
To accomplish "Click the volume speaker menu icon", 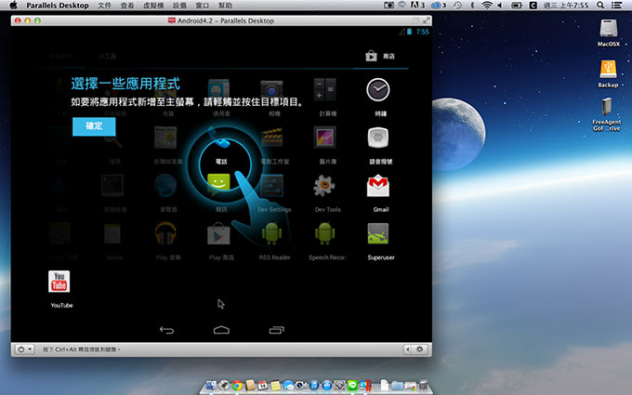I will click(x=500, y=6).
